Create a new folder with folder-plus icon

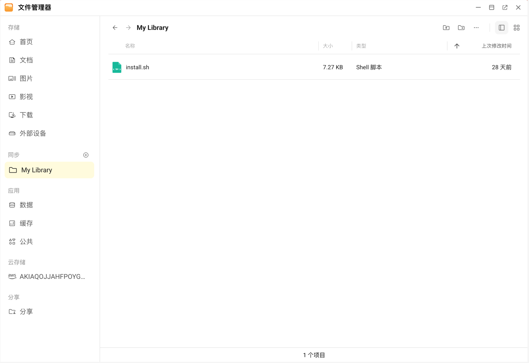(461, 28)
